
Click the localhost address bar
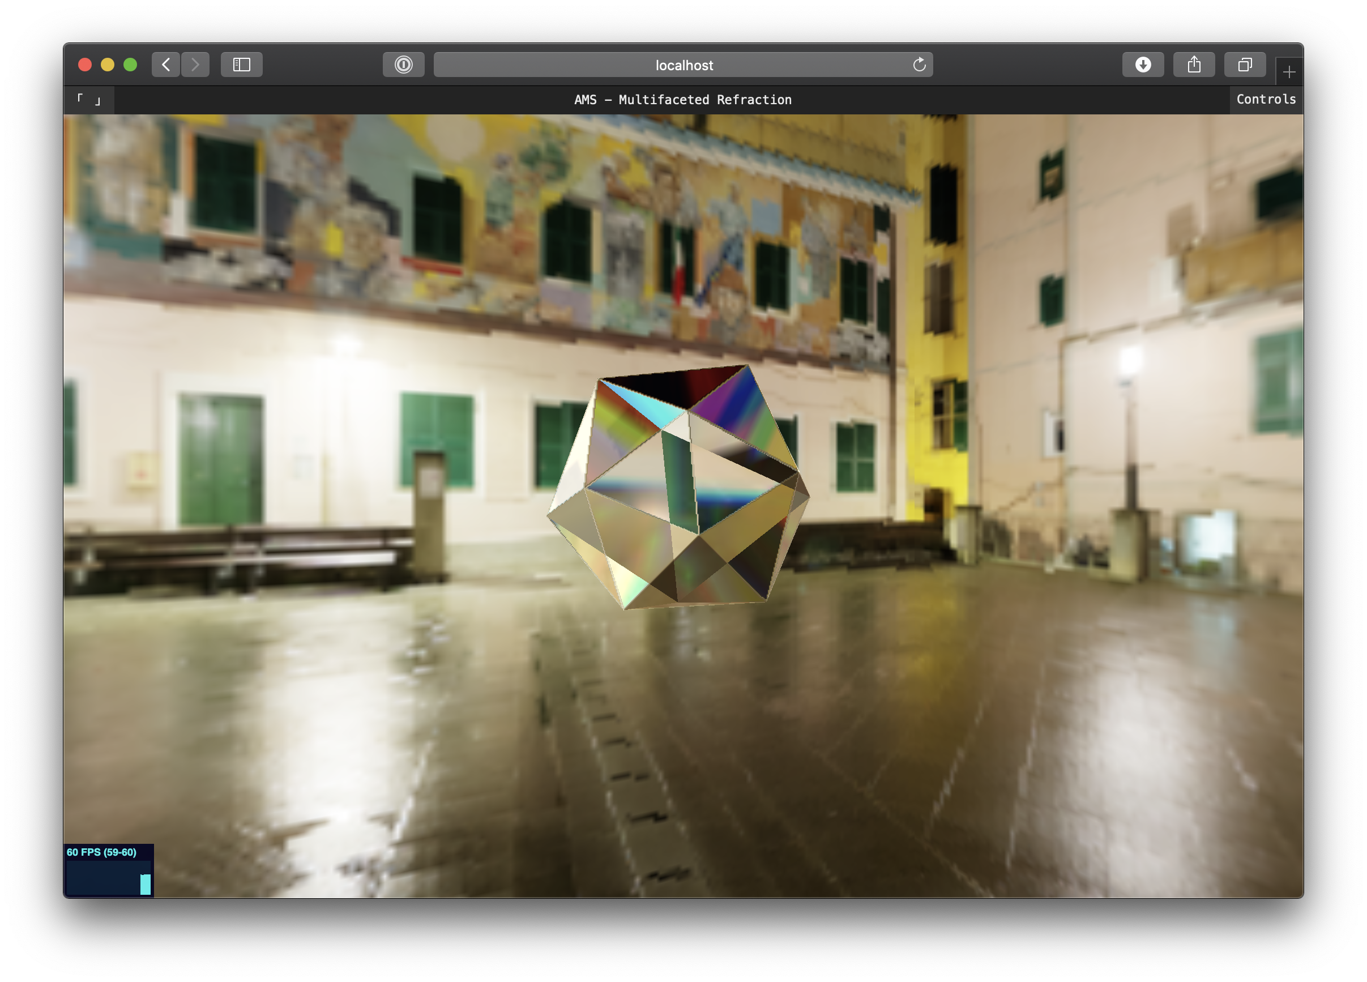pos(684,65)
